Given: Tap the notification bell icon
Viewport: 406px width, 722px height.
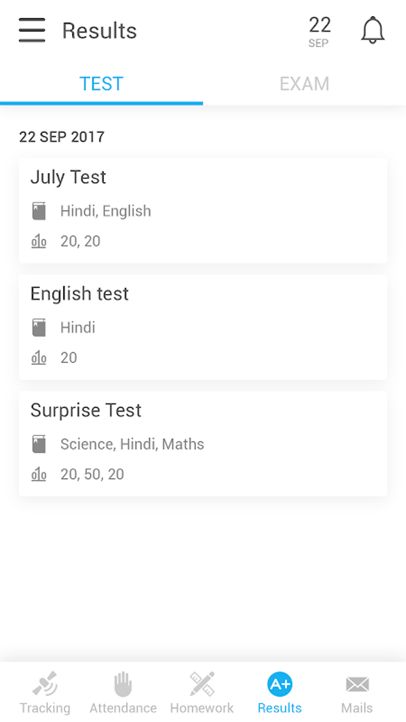Looking at the screenshot, I should click(373, 30).
